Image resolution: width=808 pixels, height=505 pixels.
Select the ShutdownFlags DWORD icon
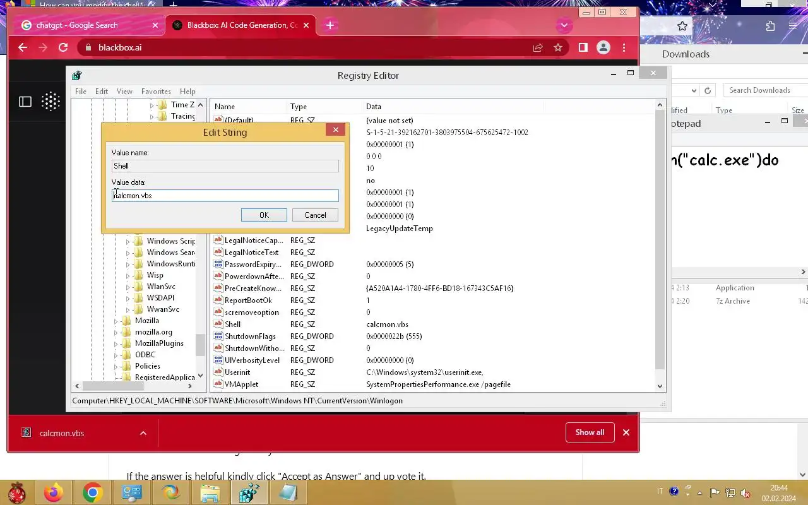point(218,336)
